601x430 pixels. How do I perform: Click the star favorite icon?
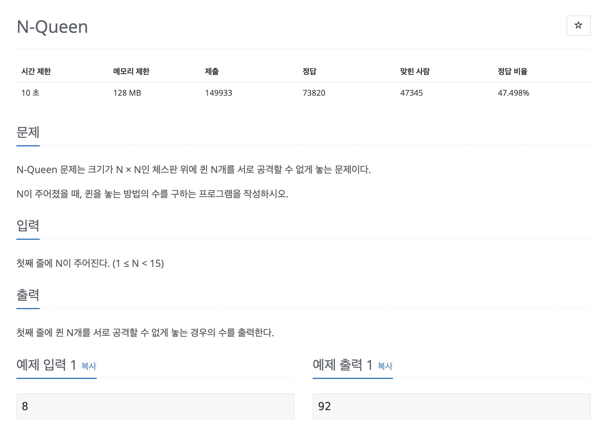tap(578, 26)
